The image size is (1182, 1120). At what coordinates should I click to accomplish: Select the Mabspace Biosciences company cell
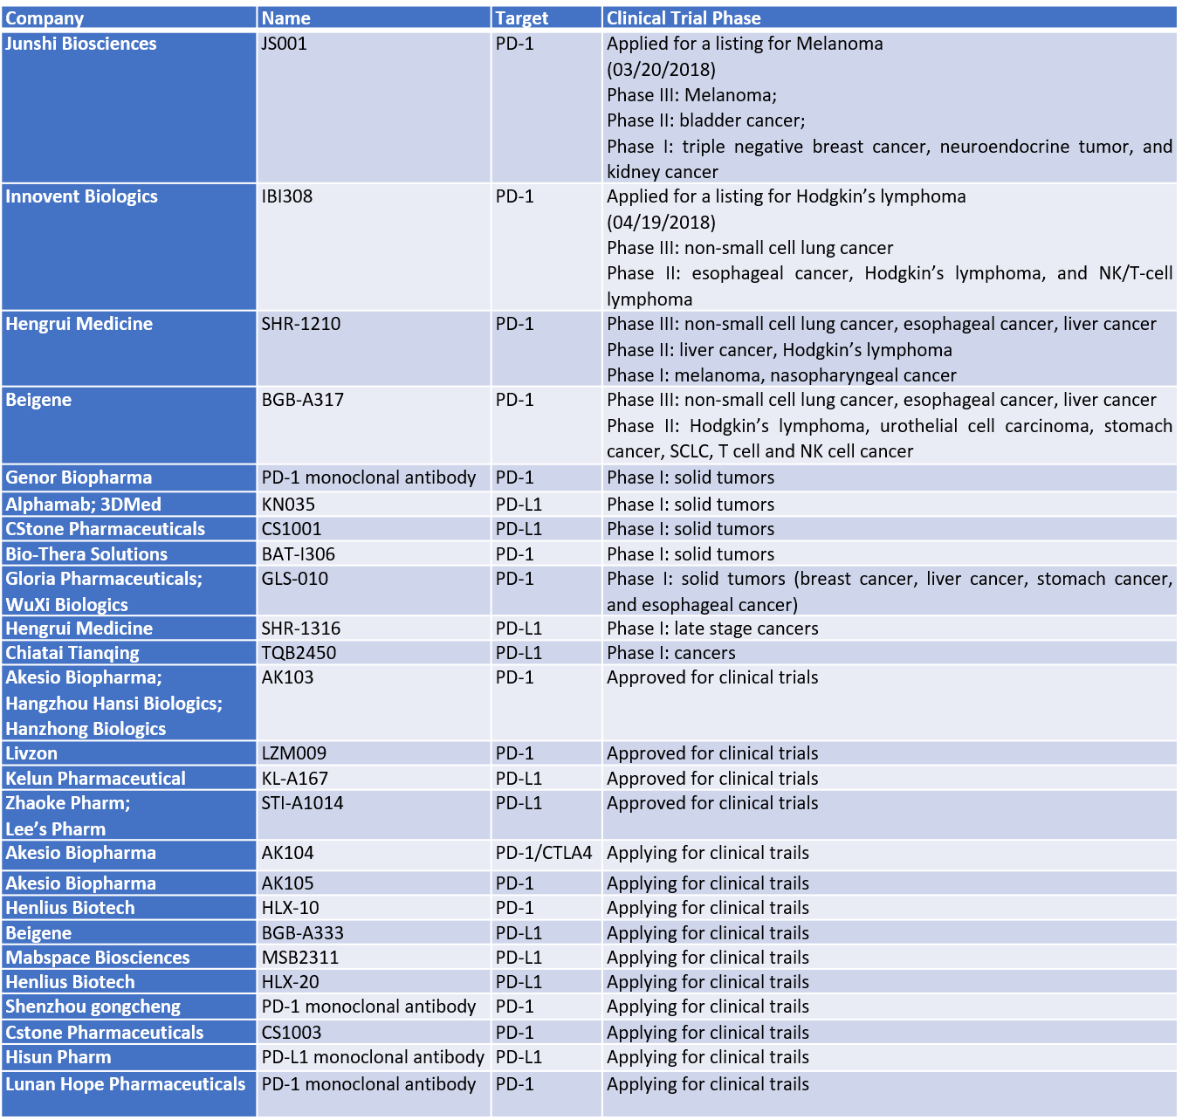129,957
